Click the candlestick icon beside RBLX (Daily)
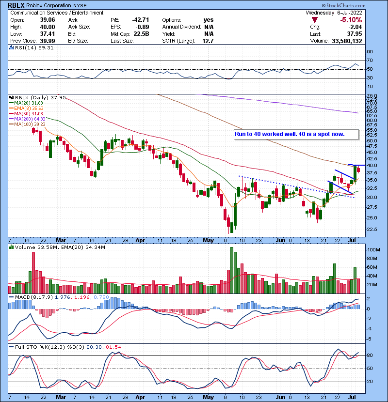Image resolution: width=388 pixels, height=402 pixels. (x=12, y=97)
